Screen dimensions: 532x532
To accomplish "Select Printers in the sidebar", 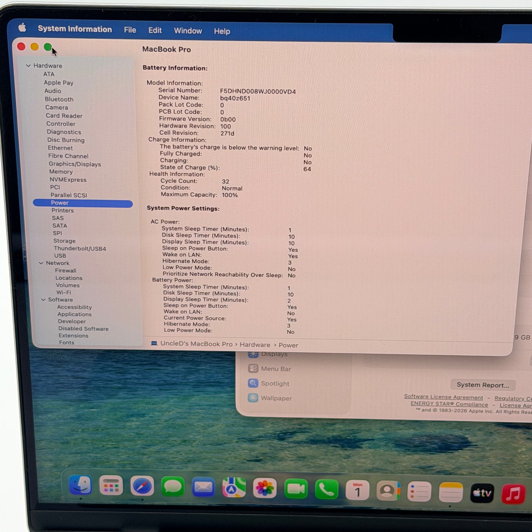I will pos(63,211).
